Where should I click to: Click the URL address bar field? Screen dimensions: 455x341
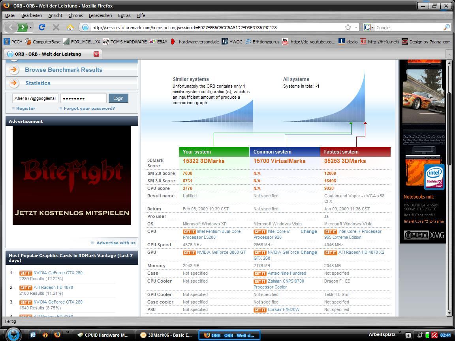pyautogui.click(x=218, y=28)
